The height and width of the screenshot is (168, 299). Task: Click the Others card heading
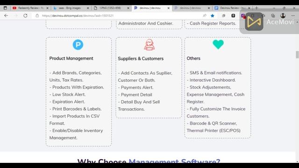(x=193, y=58)
